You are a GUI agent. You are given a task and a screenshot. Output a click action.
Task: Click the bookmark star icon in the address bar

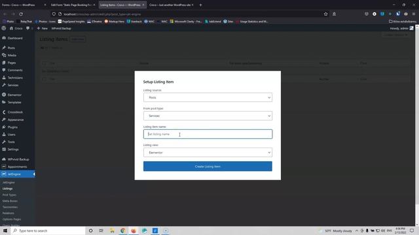pyautogui.click(x=326, y=14)
